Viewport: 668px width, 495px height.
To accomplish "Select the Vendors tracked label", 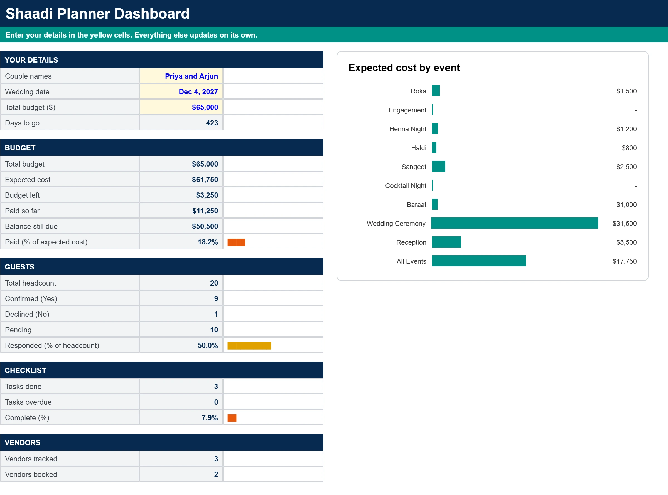I will pos(31,459).
